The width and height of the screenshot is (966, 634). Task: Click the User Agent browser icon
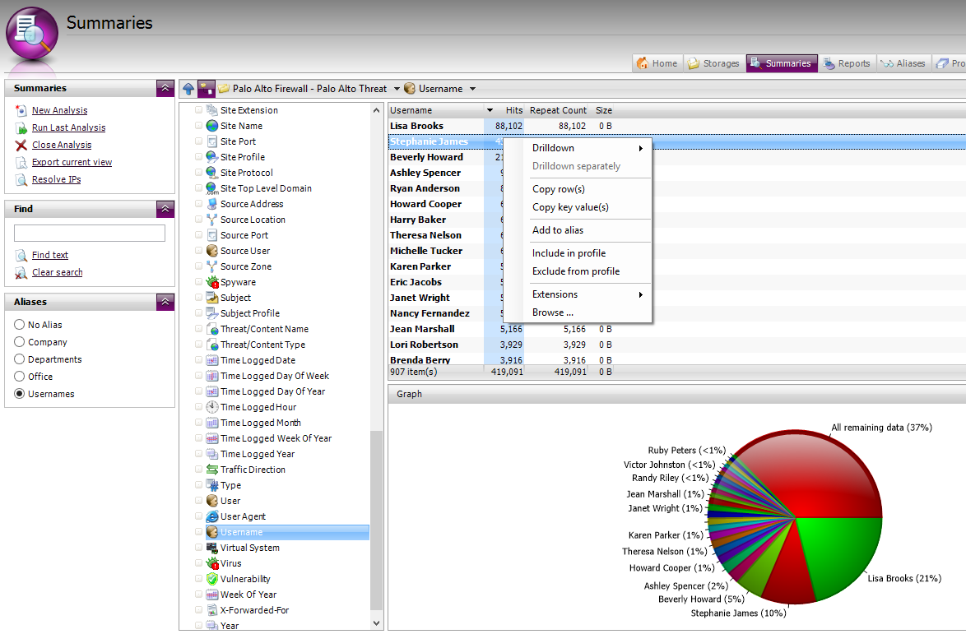pos(212,516)
